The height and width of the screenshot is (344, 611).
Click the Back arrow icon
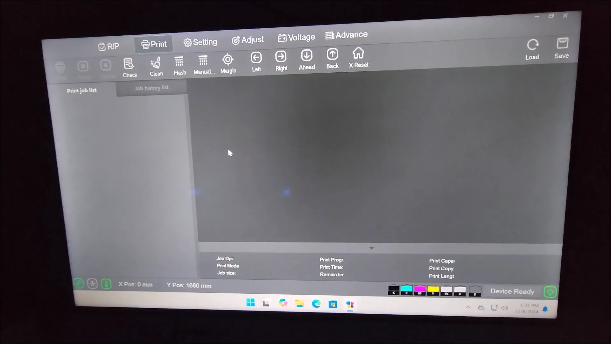pyautogui.click(x=332, y=55)
